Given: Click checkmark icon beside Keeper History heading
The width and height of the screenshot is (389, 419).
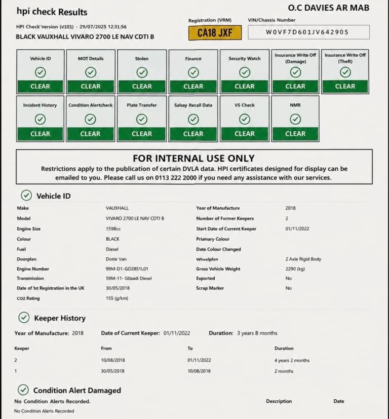Looking at the screenshot, I should [24, 318].
